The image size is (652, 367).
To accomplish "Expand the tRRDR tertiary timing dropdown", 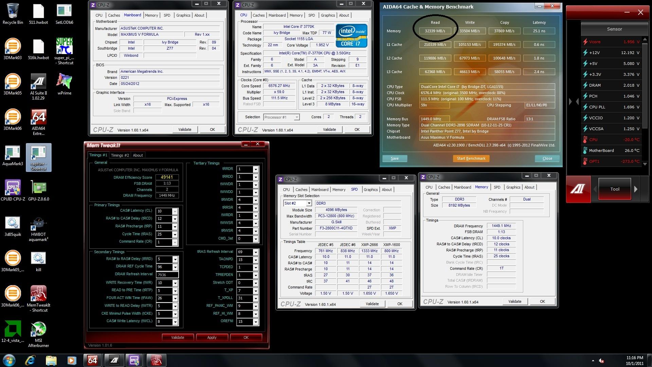I will coord(256,169).
